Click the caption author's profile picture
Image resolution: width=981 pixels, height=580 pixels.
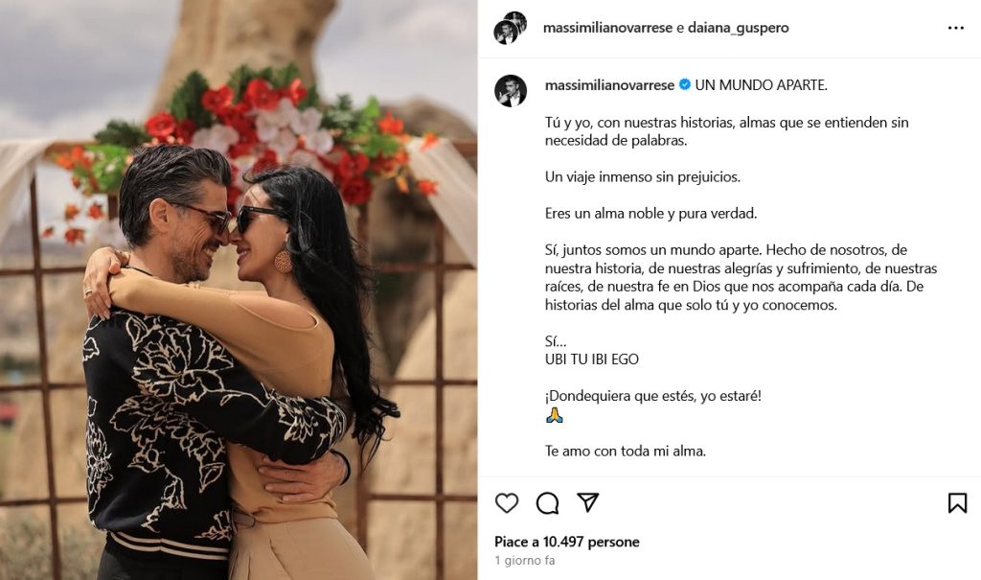tap(511, 90)
